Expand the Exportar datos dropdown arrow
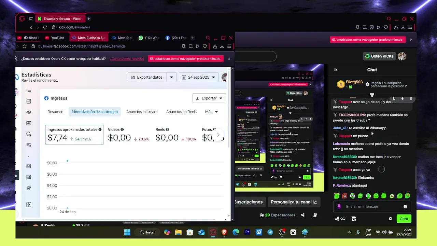Screen dimensions: 437x246 click(171, 77)
